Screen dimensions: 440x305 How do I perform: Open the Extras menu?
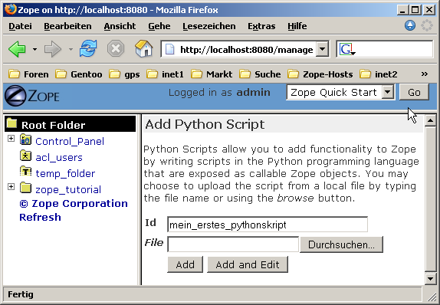point(261,26)
